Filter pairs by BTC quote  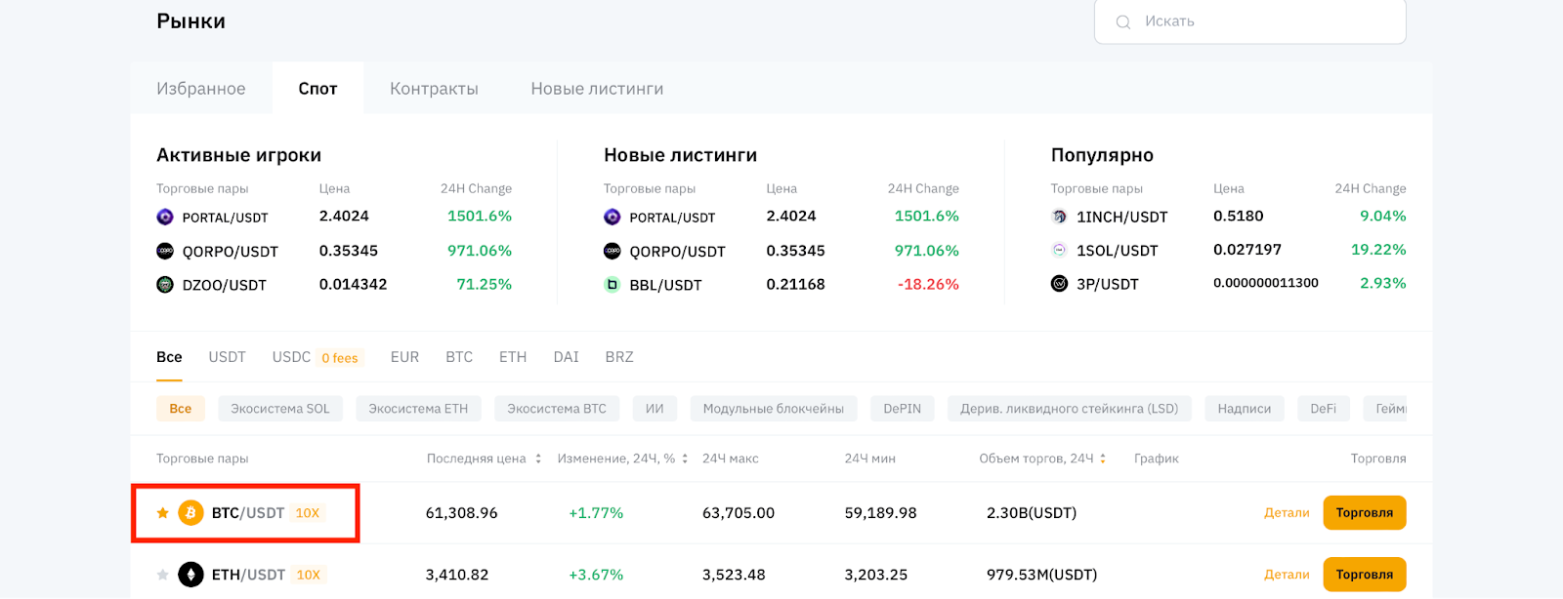(459, 357)
